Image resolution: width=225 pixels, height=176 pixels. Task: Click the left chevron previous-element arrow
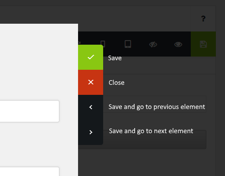click(x=91, y=107)
